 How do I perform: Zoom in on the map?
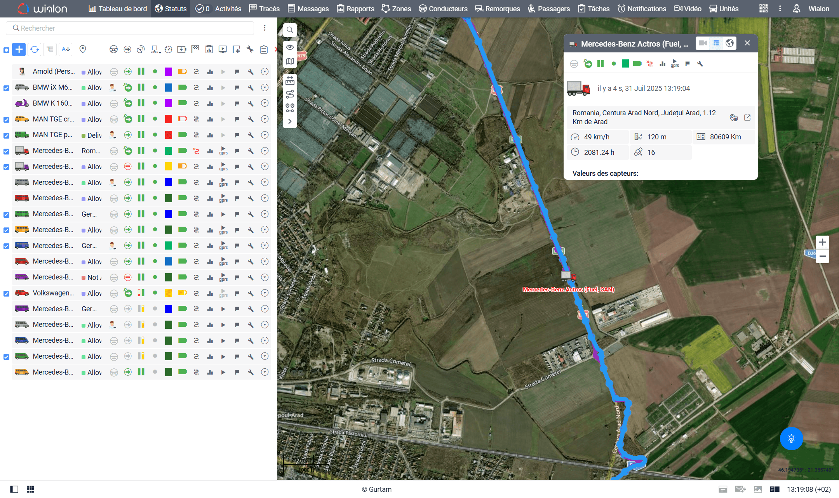point(822,243)
